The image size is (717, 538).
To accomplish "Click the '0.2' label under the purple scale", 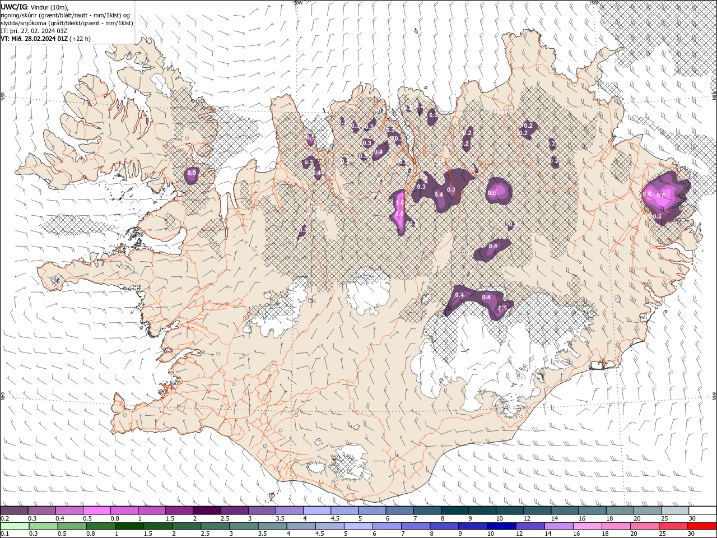I will click(4, 518).
